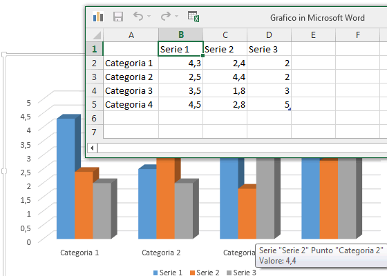Click the Categoria 3 label cell
Screen dimensions: 387x276
coord(131,90)
